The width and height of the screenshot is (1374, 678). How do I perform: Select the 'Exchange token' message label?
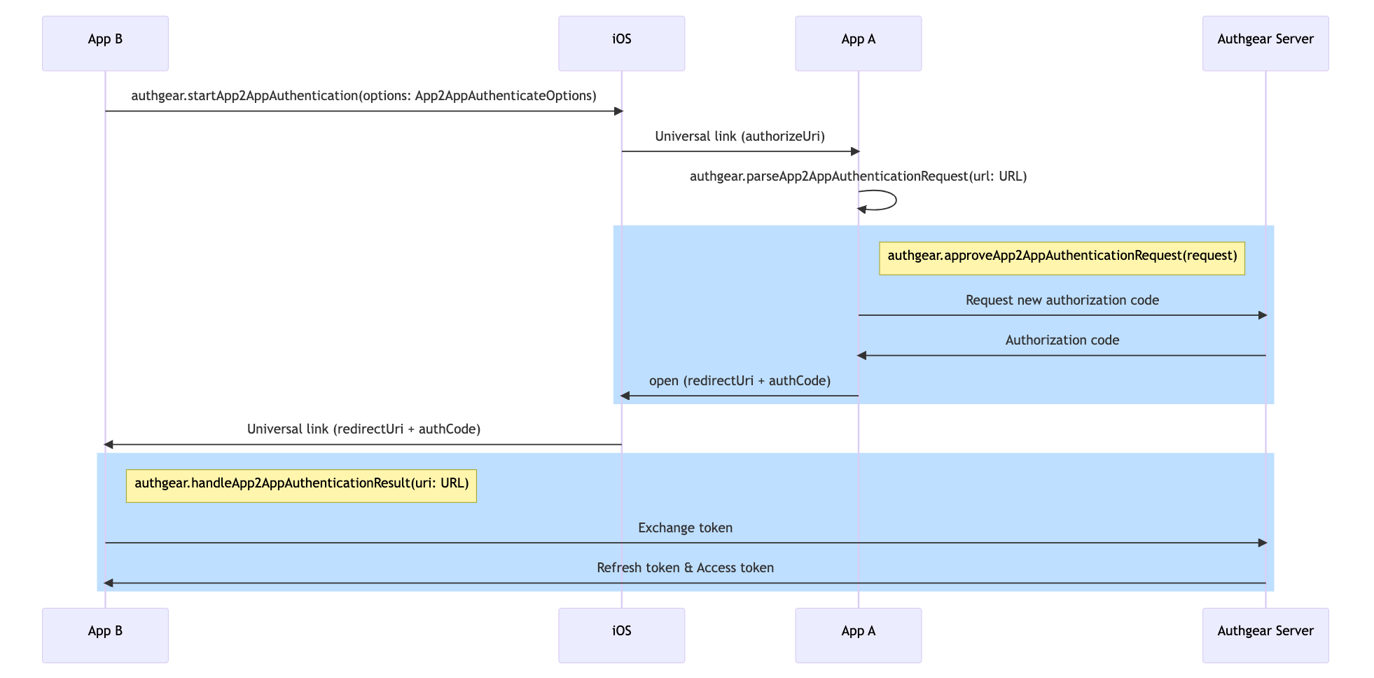(x=685, y=528)
